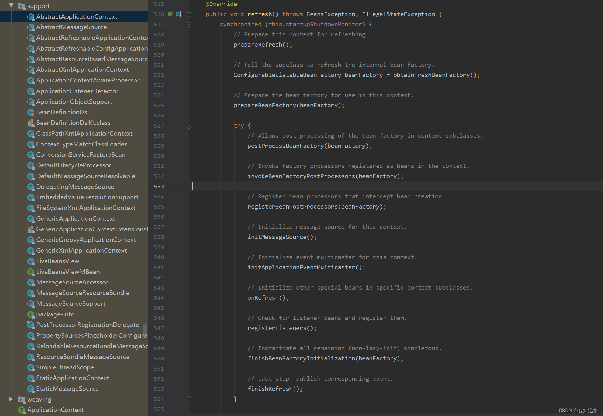Click the closing fold marker at line 554
Viewport: 603px width, 416px height.
[189, 399]
